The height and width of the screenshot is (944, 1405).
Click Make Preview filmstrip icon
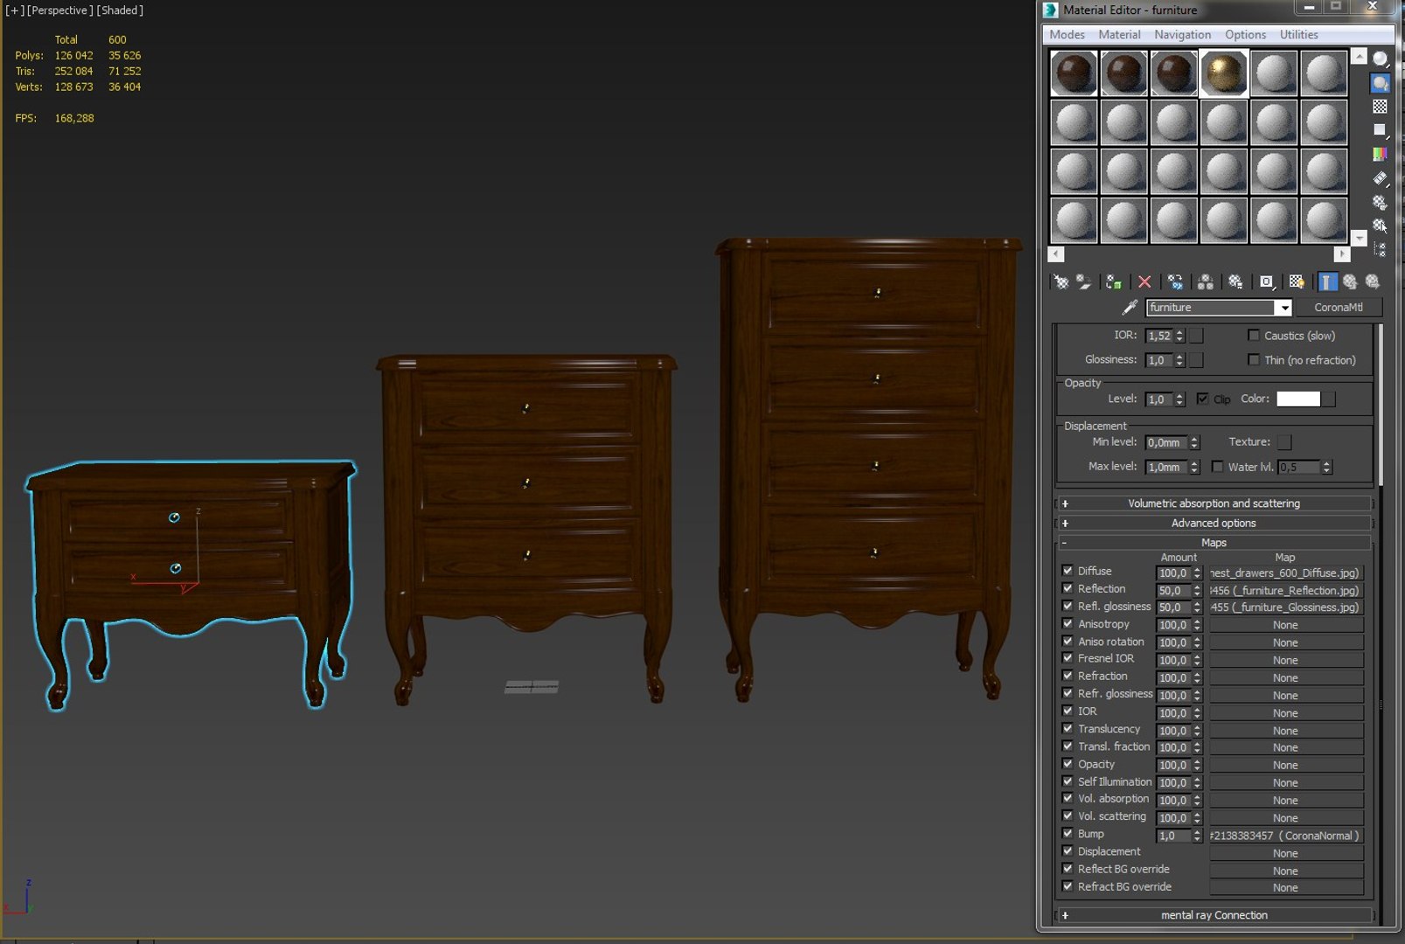click(x=1380, y=178)
